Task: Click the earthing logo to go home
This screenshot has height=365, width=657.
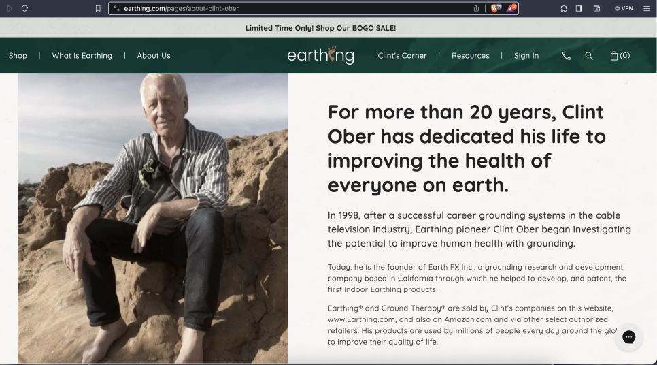Action: [320, 55]
